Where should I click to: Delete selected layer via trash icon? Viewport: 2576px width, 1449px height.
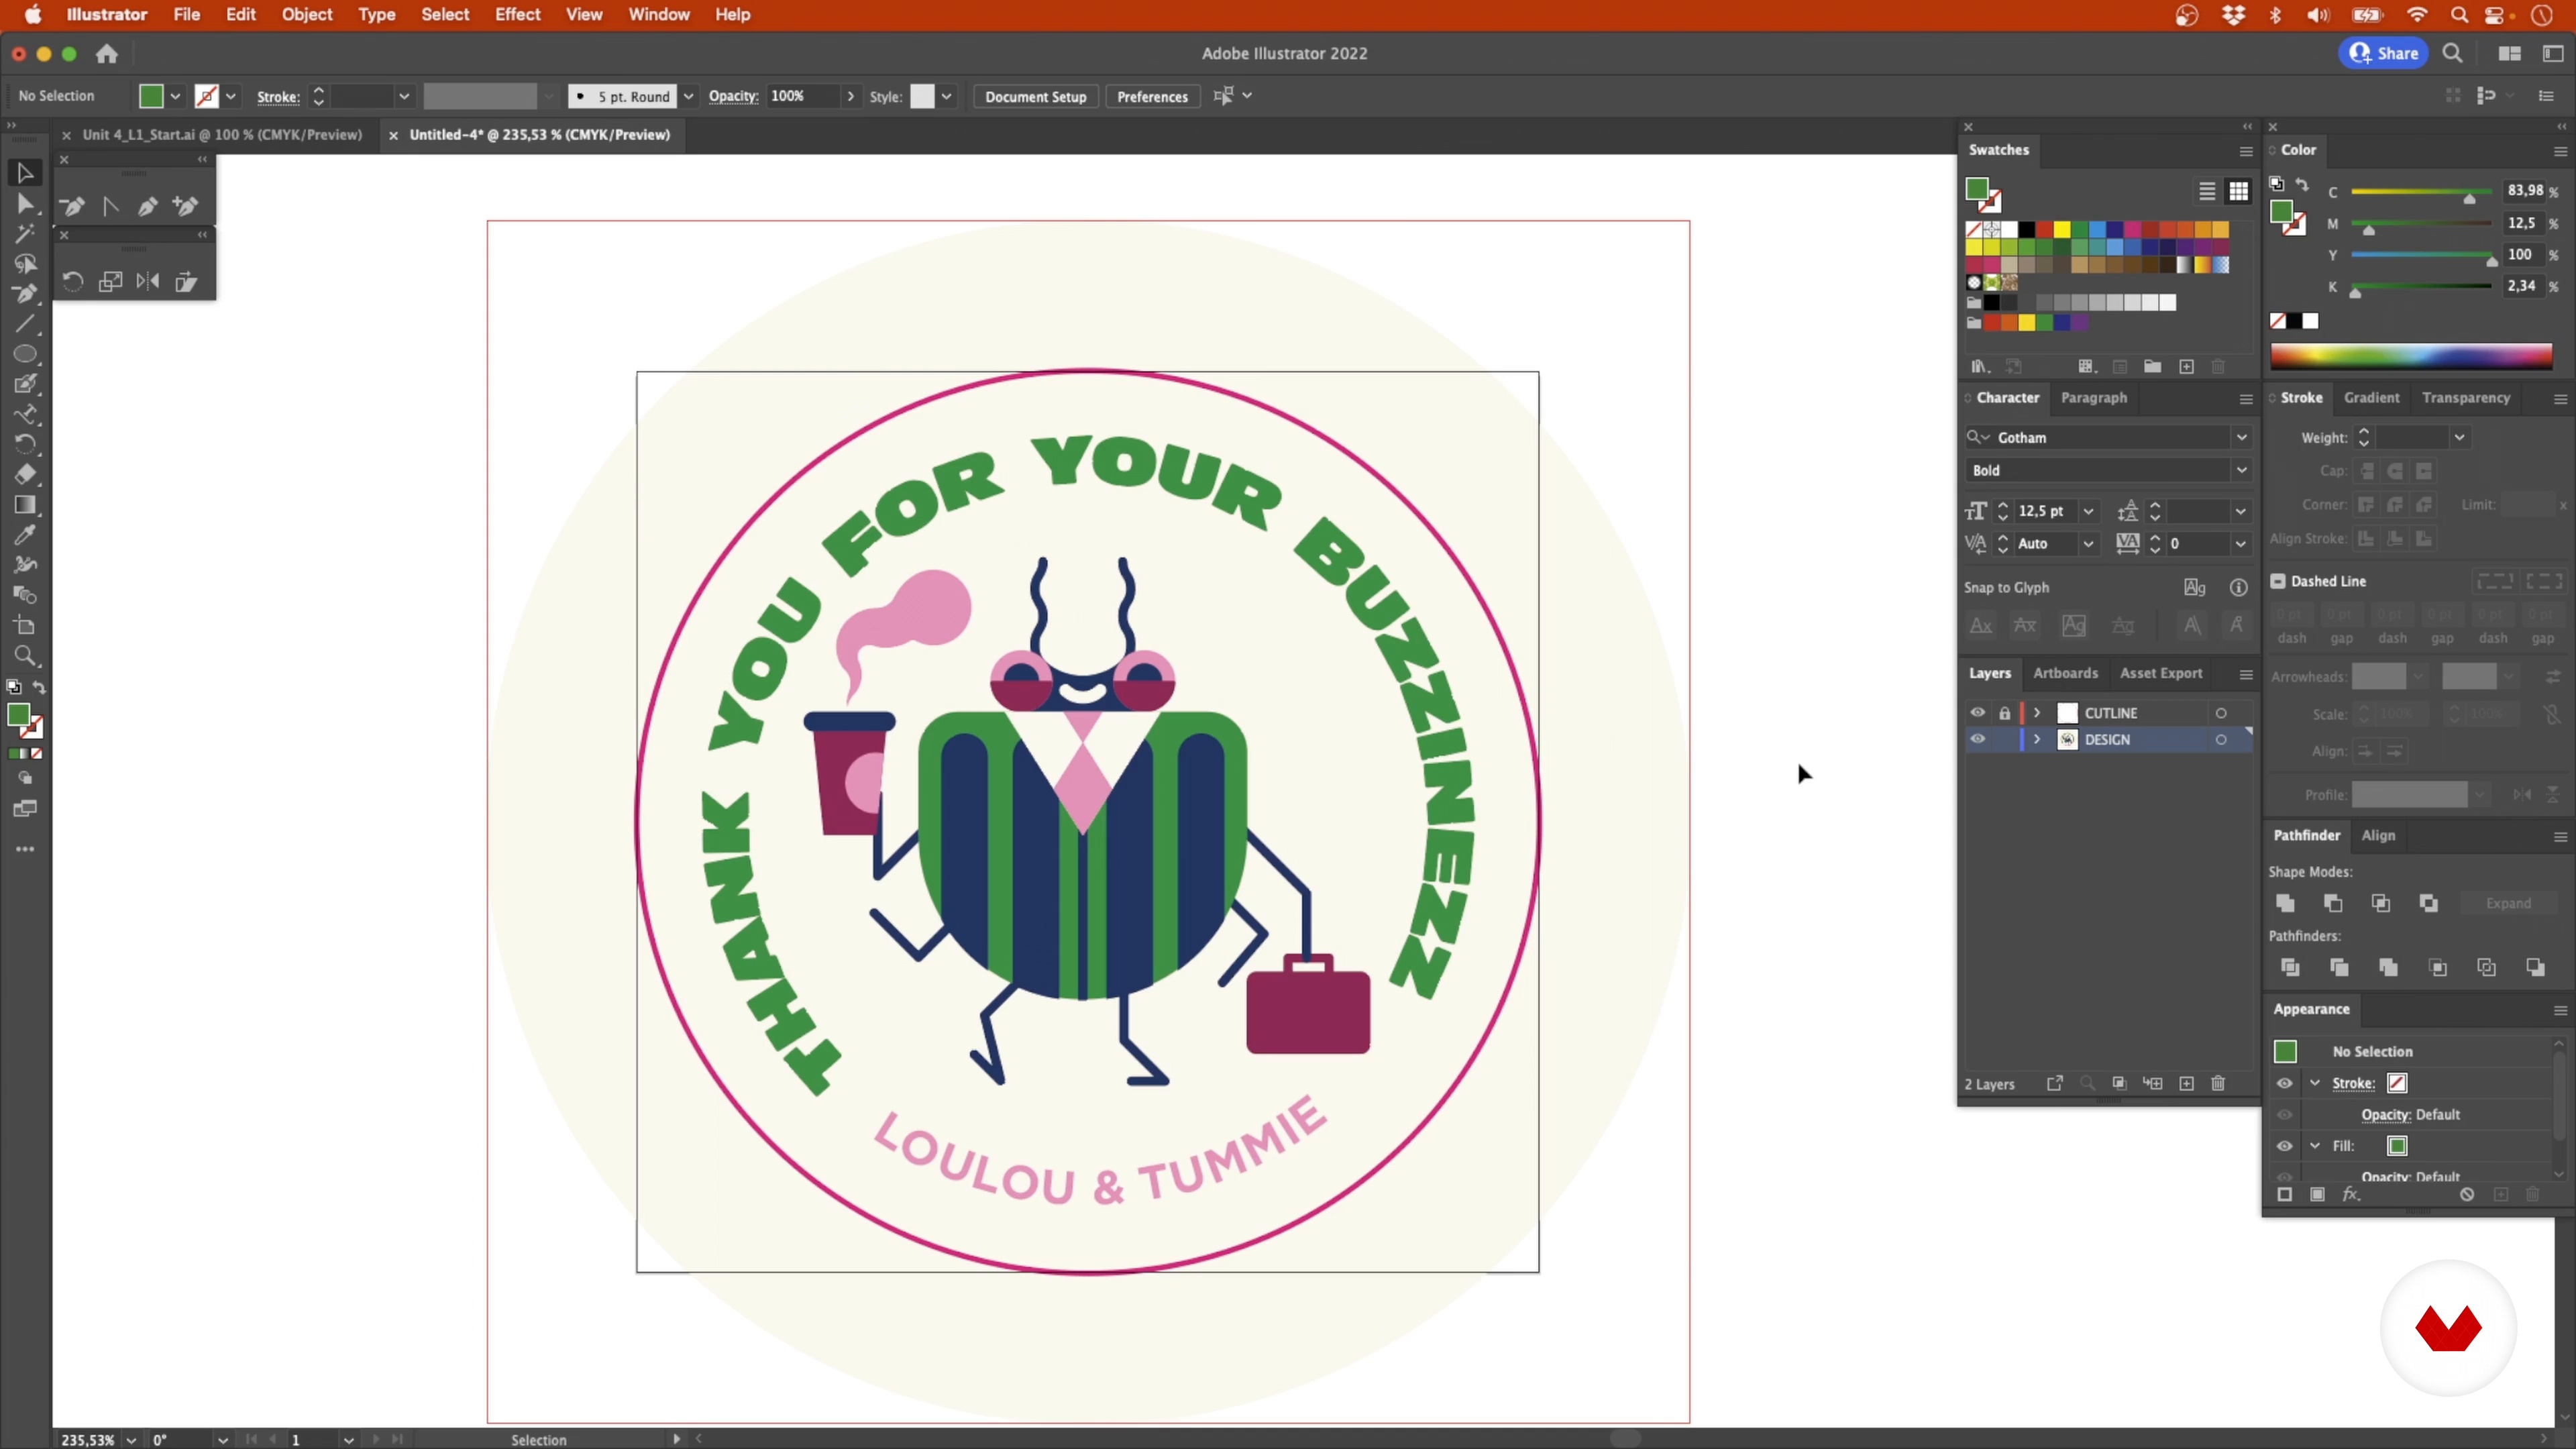(x=2218, y=1084)
